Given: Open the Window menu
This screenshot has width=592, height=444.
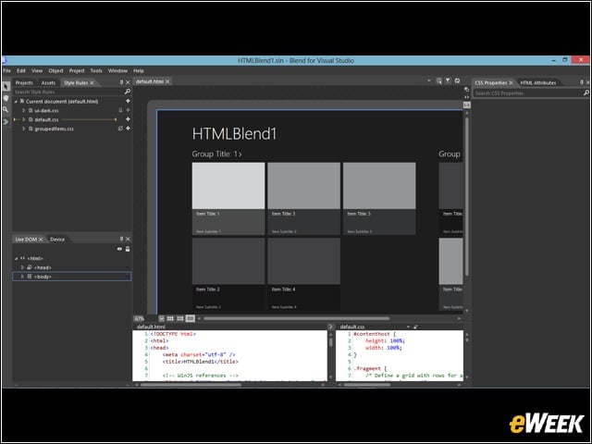Looking at the screenshot, I should (x=117, y=70).
